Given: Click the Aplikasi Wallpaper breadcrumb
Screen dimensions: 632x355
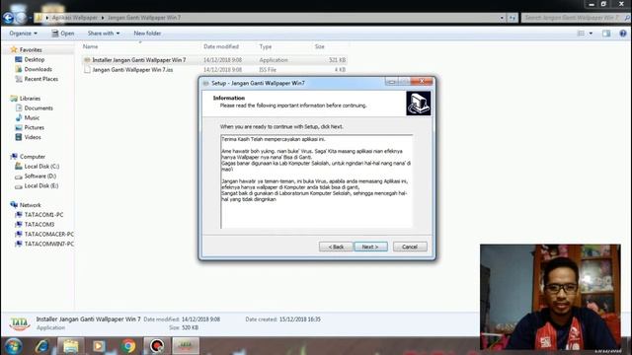Looking at the screenshot, I should (x=75, y=18).
